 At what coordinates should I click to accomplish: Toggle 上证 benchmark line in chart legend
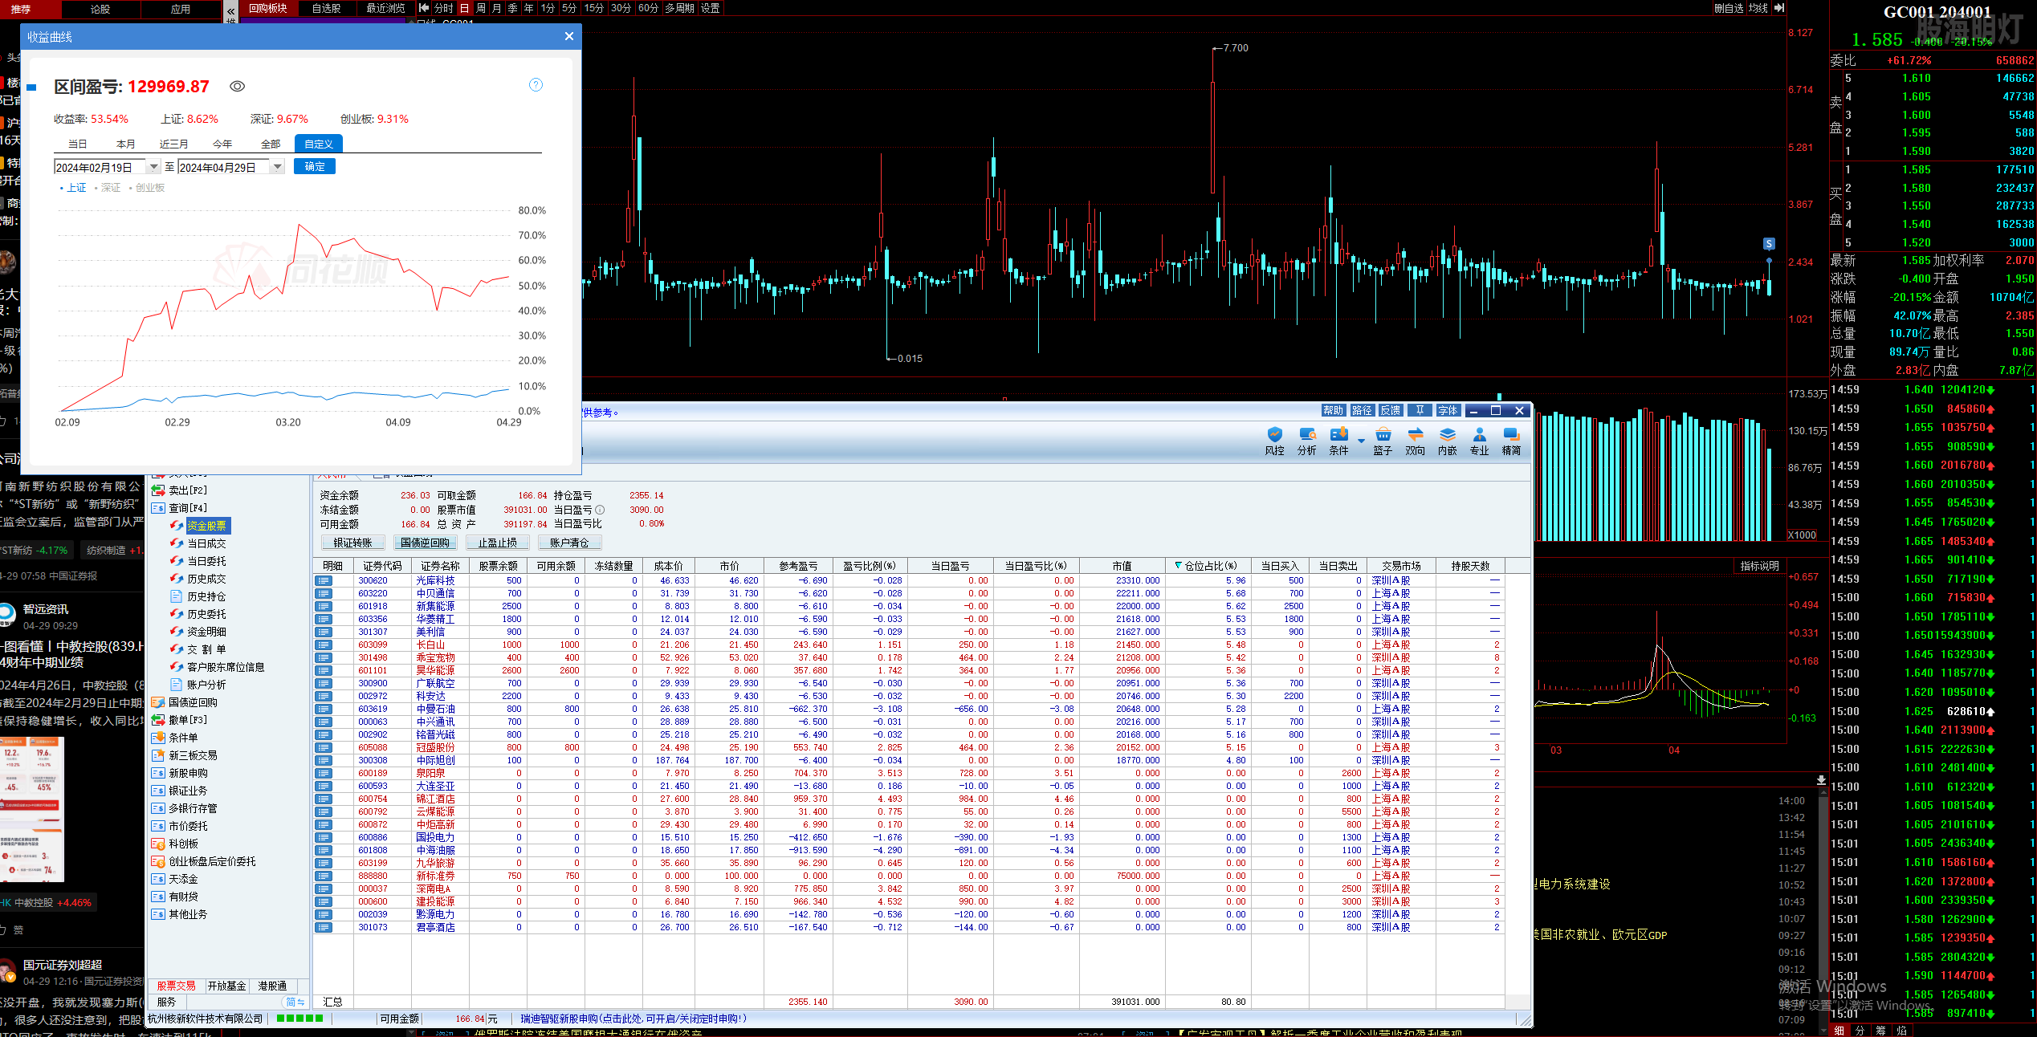coord(72,187)
